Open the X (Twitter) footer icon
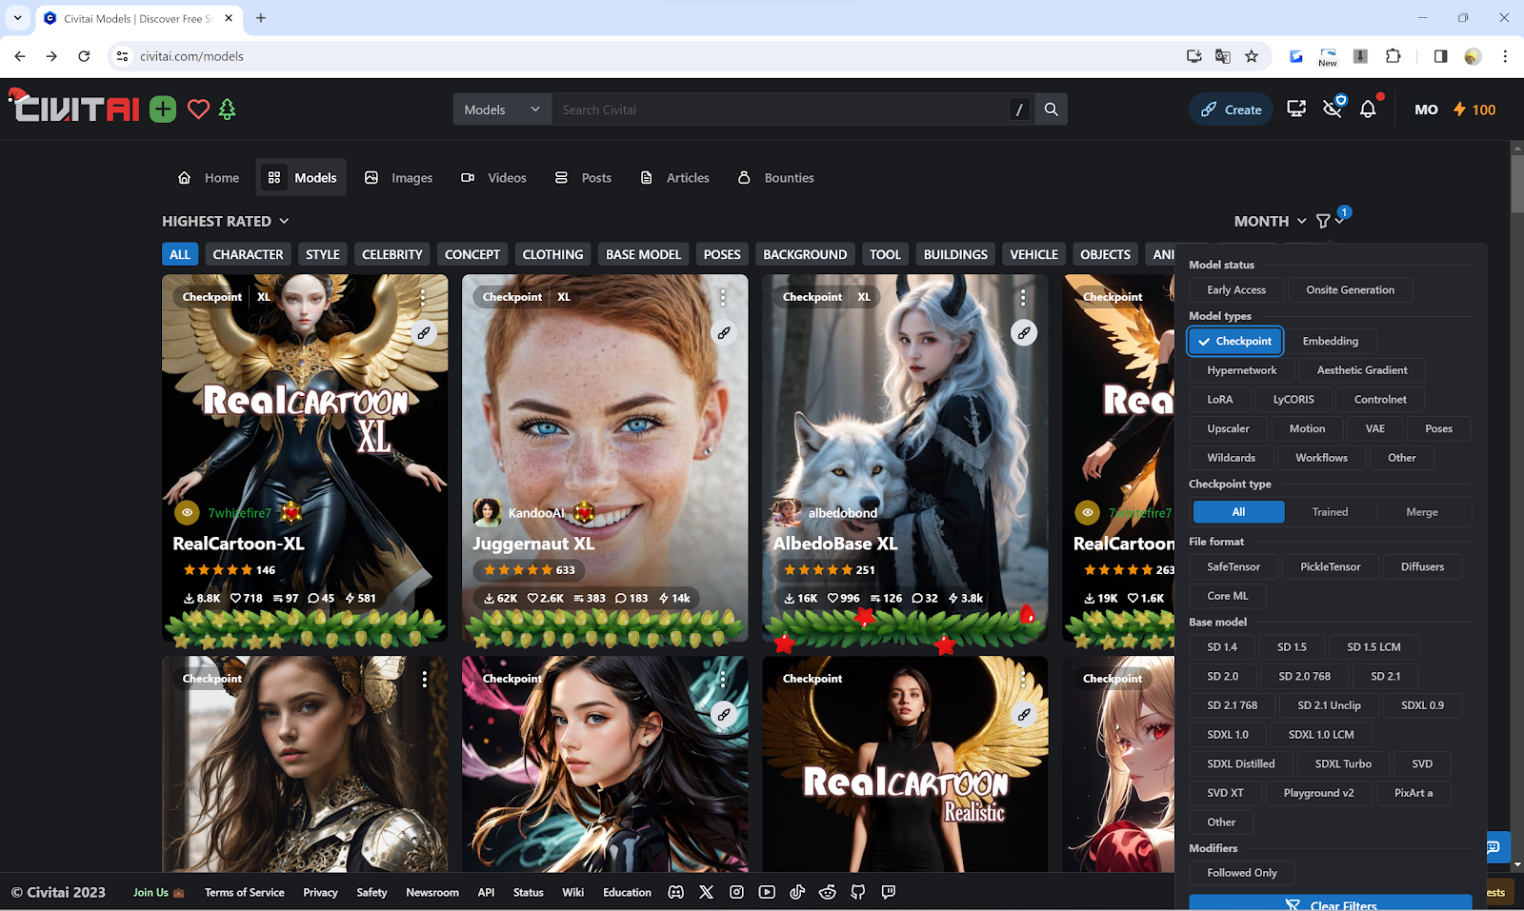Screen dimensions: 1524x911 coord(706,892)
